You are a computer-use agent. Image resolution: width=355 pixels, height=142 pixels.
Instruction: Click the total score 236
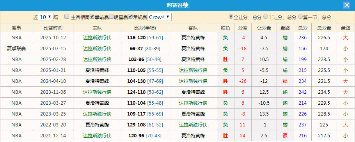[x=302, y=38]
